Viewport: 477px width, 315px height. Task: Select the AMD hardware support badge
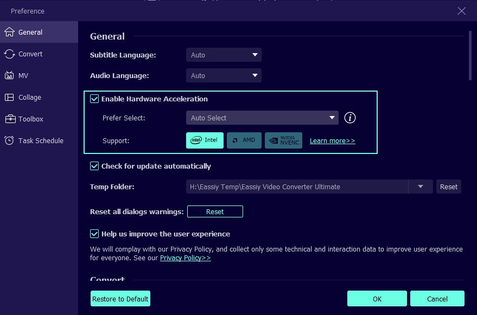click(x=244, y=140)
